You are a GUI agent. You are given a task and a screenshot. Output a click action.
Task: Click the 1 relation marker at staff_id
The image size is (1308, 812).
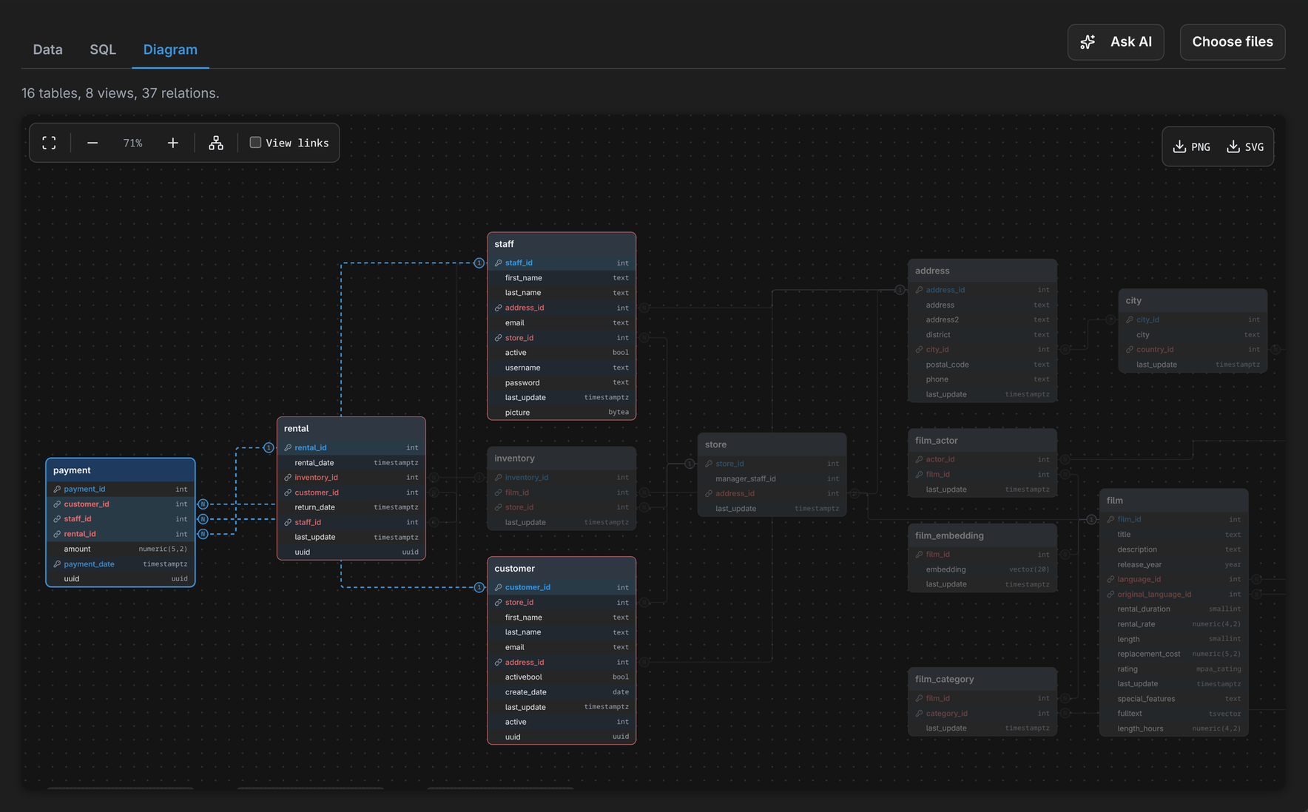coord(479,263)
